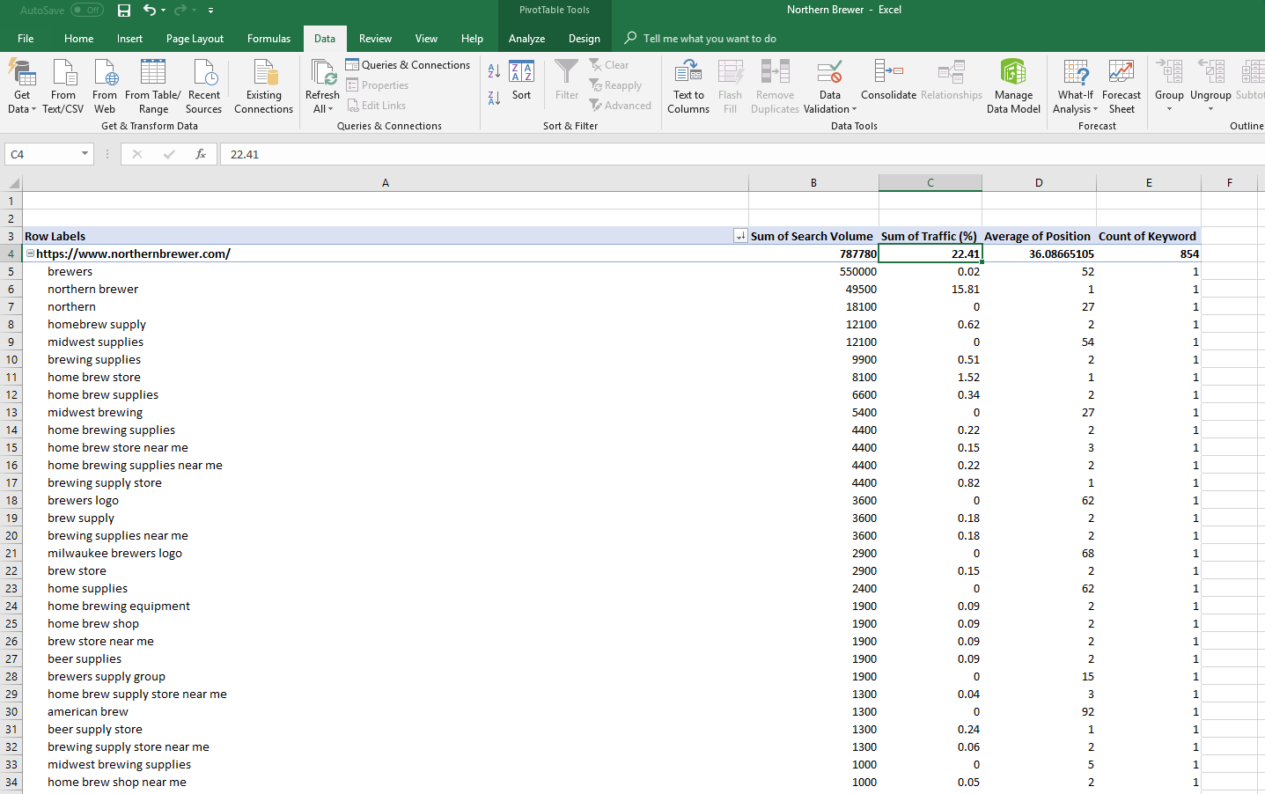Image resolution: width=1265 pixels, height=794 pixels.
Task: Open the Get Data dropdown
Action: [22, 86]
